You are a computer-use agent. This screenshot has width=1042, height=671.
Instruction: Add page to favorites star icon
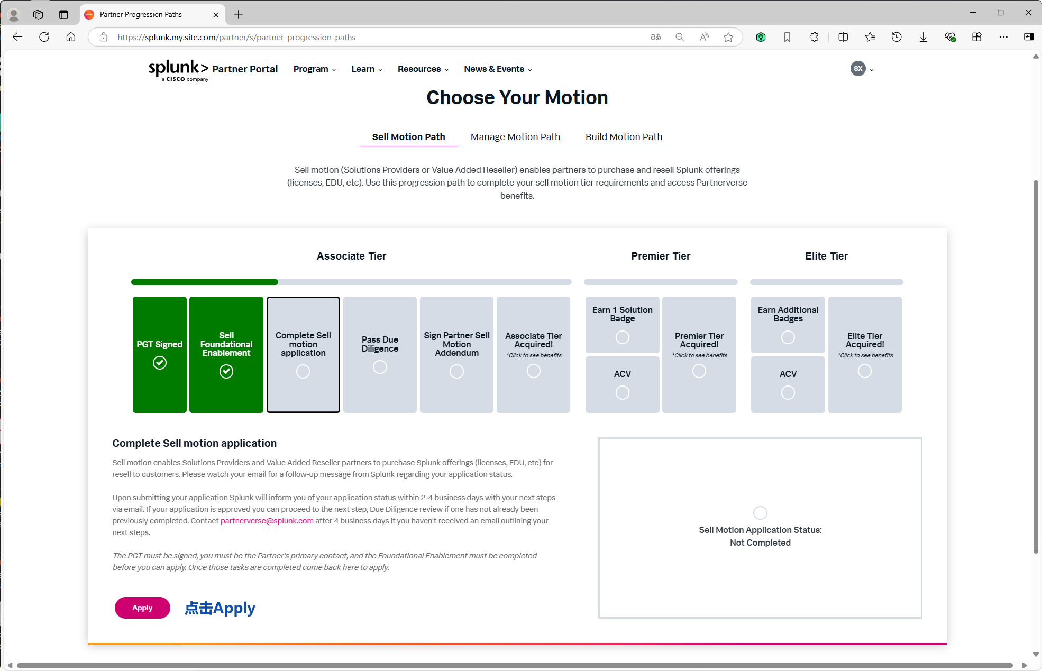[728, 37]
